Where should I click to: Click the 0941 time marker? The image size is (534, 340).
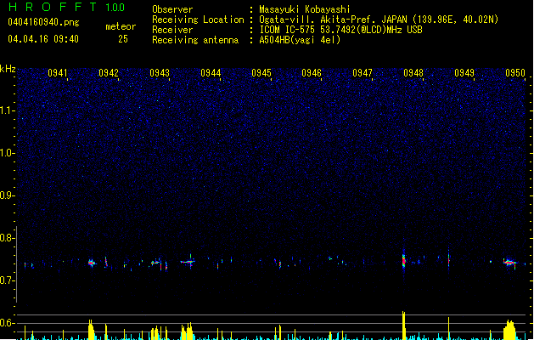[x=58, y=73]
